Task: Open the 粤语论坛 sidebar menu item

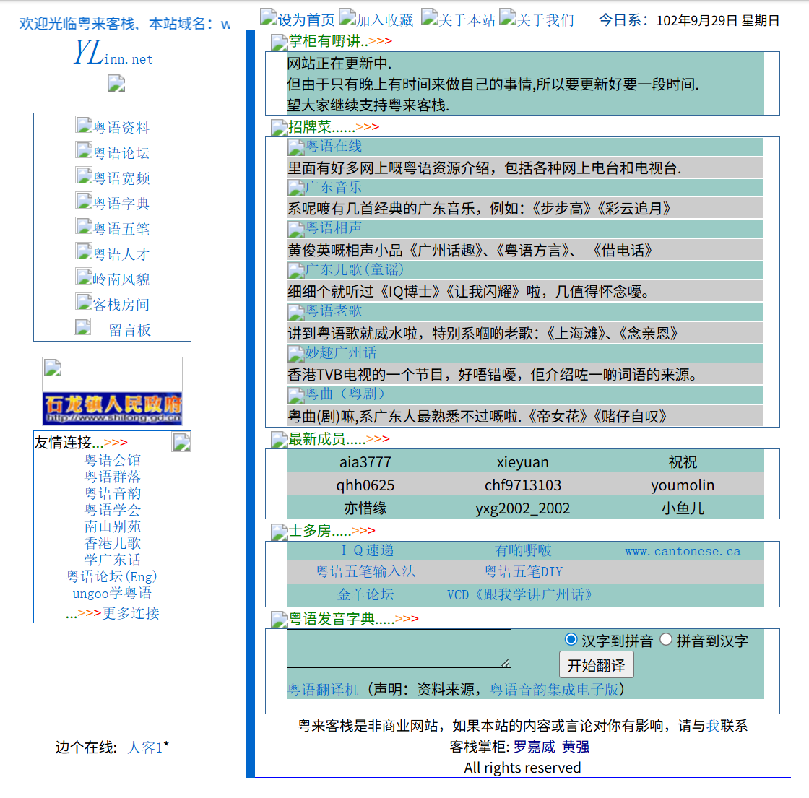Action: pyautogui.click(x=121, y=152)
